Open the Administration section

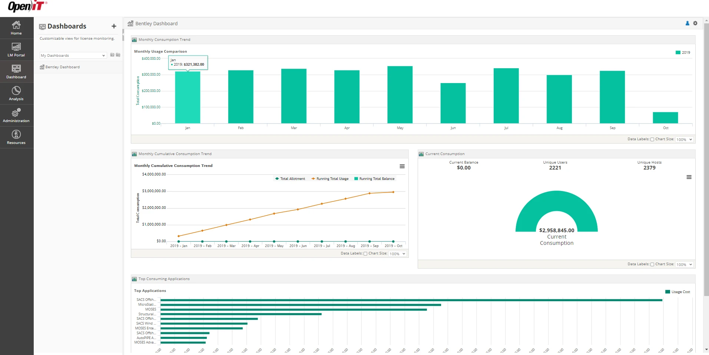pyautogui.click(x=16, y=116)
